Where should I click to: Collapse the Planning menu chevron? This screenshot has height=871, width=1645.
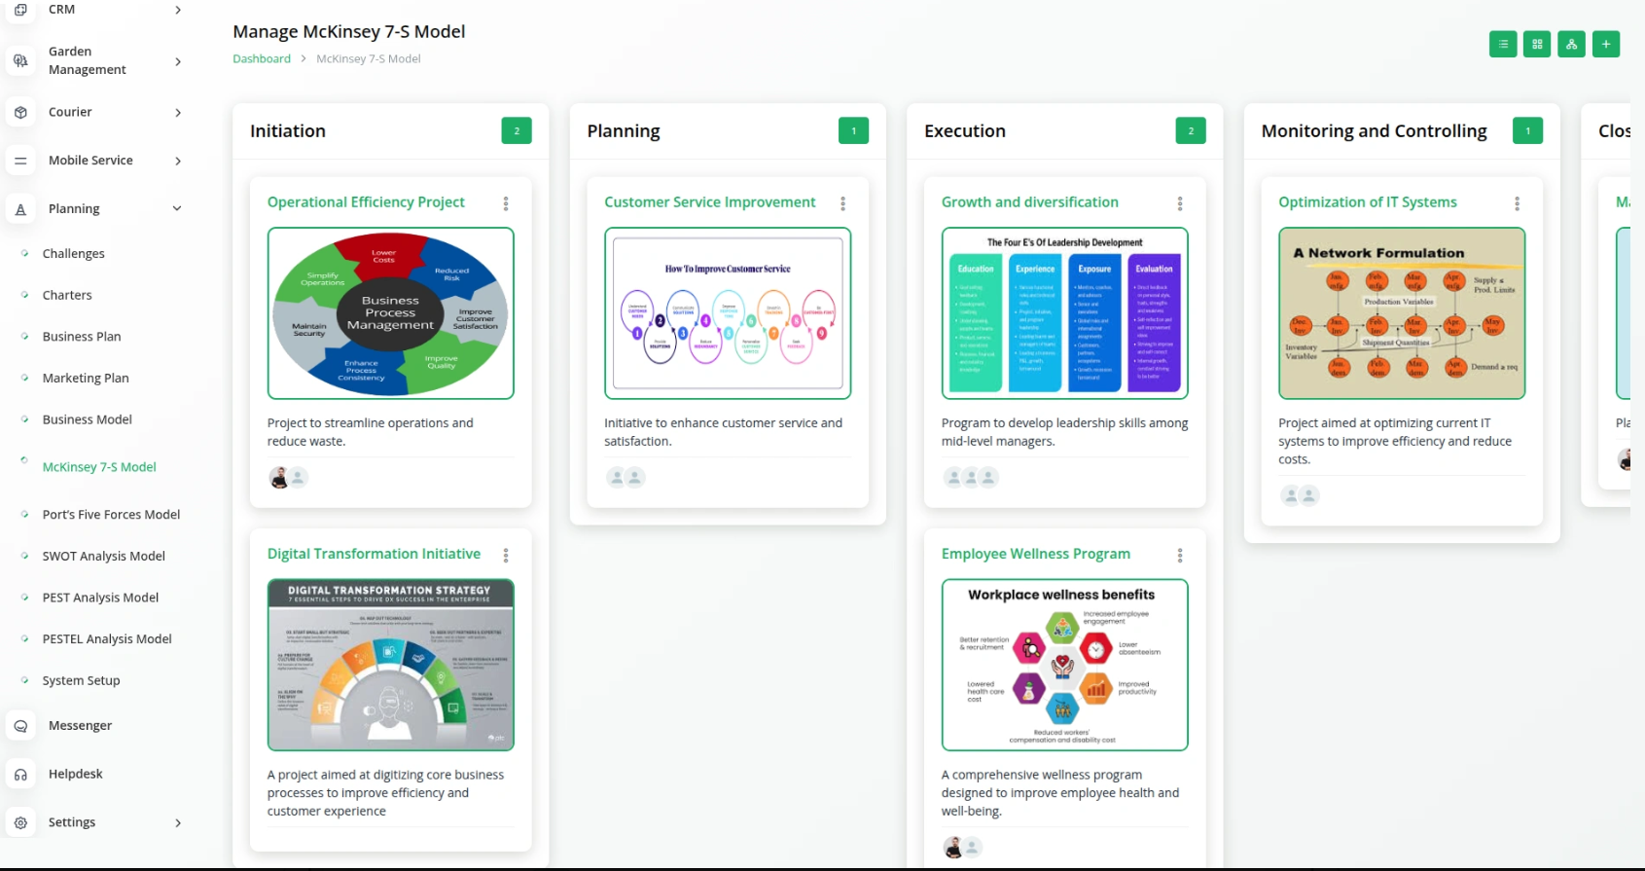[x=177, y=208]
